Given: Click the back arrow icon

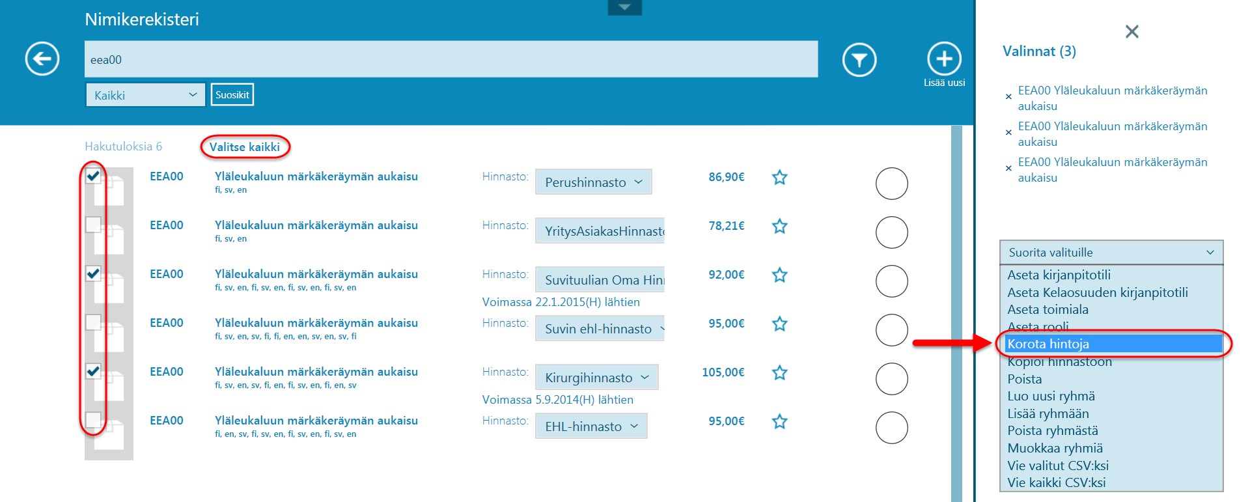Looking at the screenshot, I should pyautogui.click(x=42, y=59).
